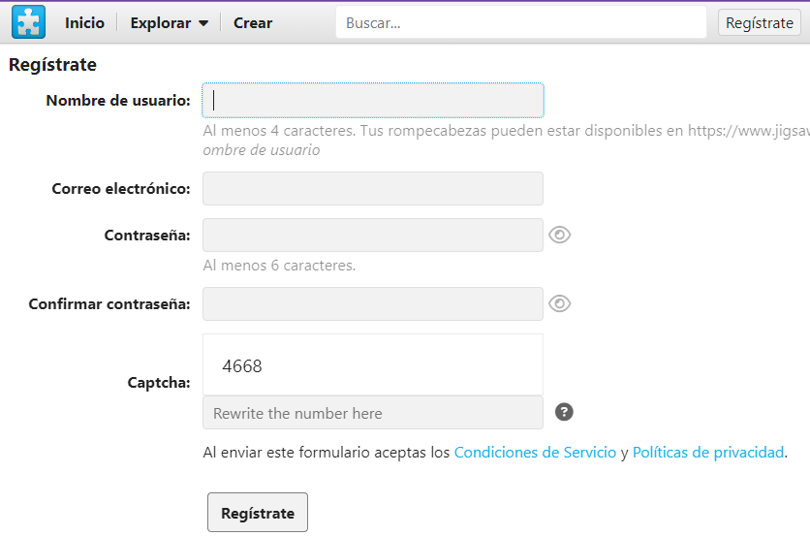The height and width of the screenshot is (536, 810).
Task: Expand the Explorar dropdown menu
Action: pos(170,23)
